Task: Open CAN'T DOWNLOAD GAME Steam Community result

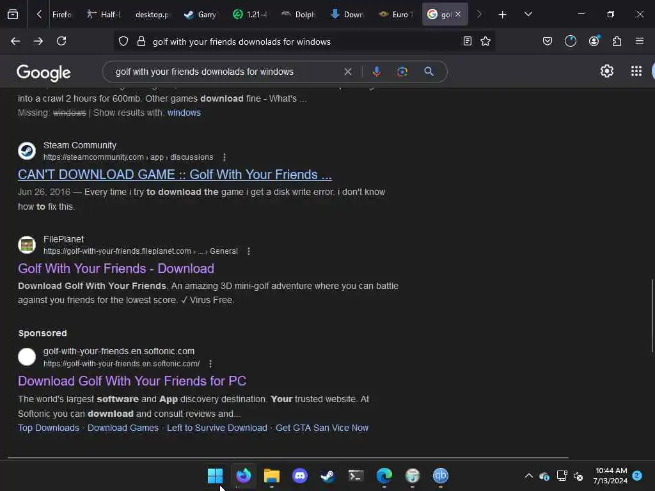Action: tap(175, 175)
